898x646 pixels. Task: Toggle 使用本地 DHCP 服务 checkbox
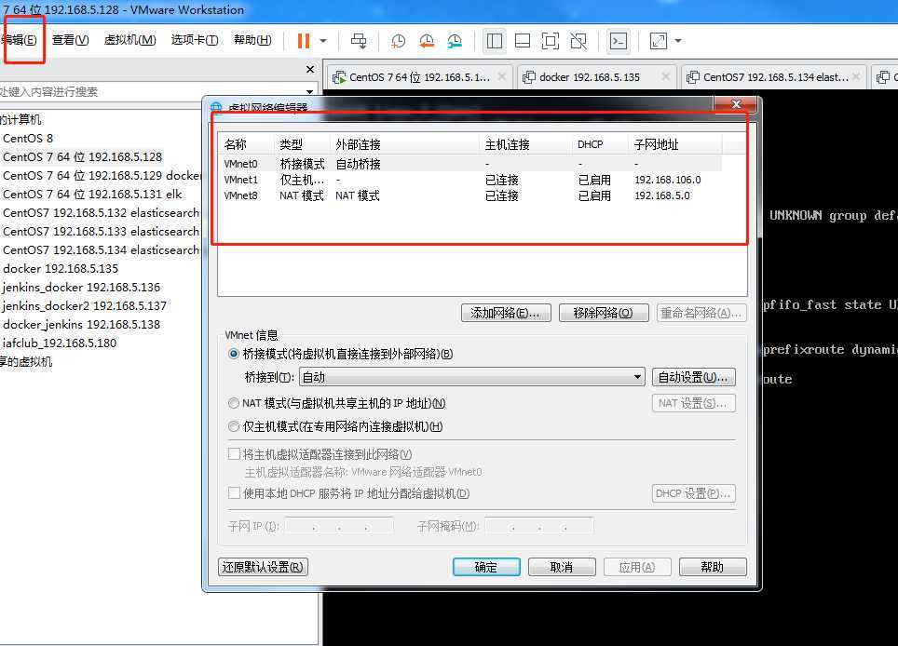tap(234, 493)
